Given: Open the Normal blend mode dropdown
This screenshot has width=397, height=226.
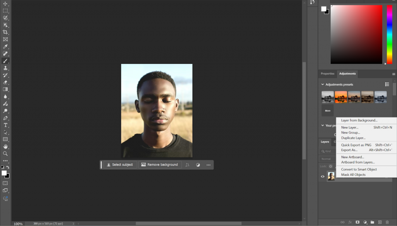Looking at the screenshot, I should pyautogui.click(x=327, y=159).
